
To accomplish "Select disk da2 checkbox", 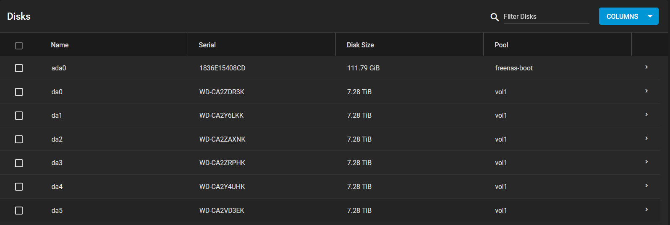I will 19,139.
